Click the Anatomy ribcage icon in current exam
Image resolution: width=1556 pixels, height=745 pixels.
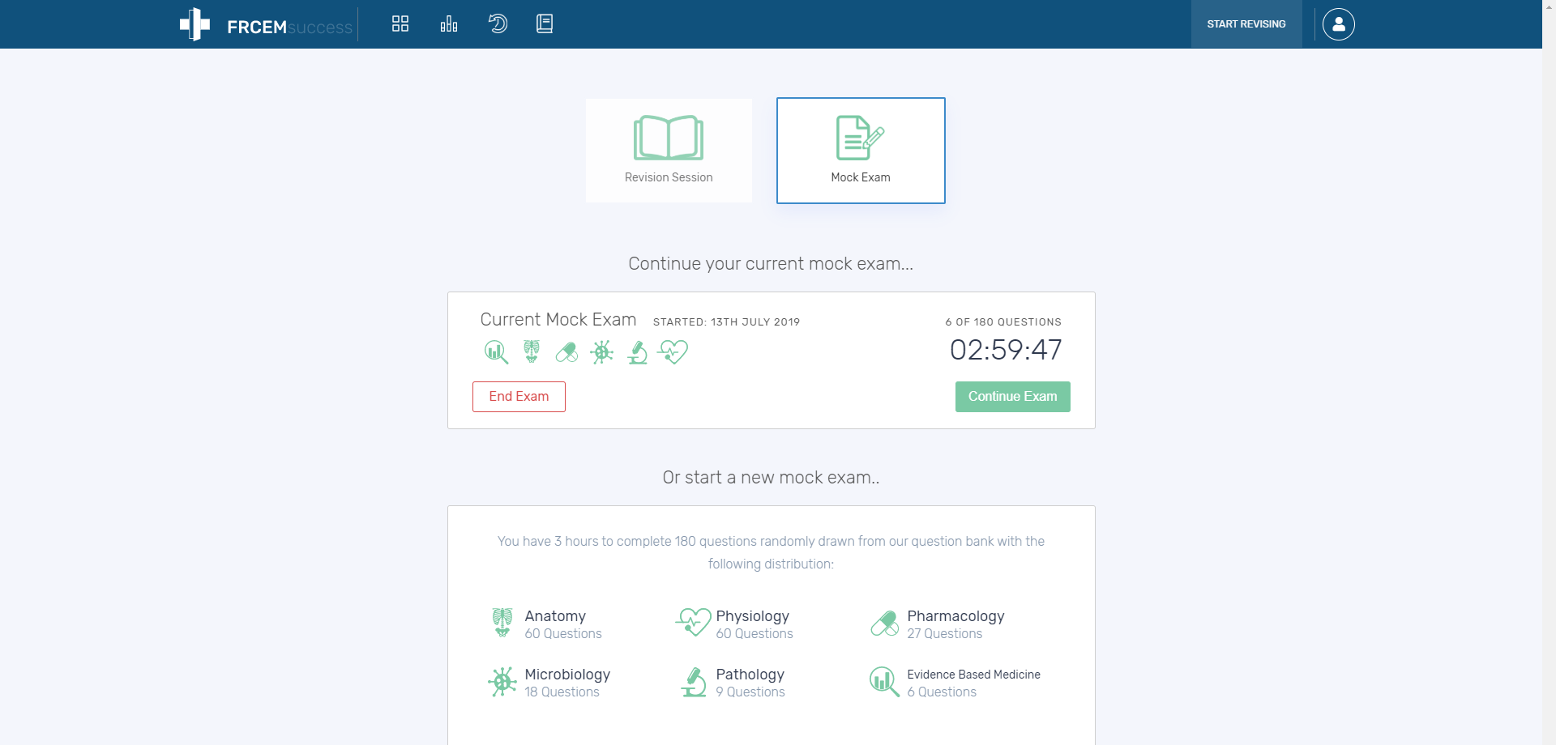532,351
